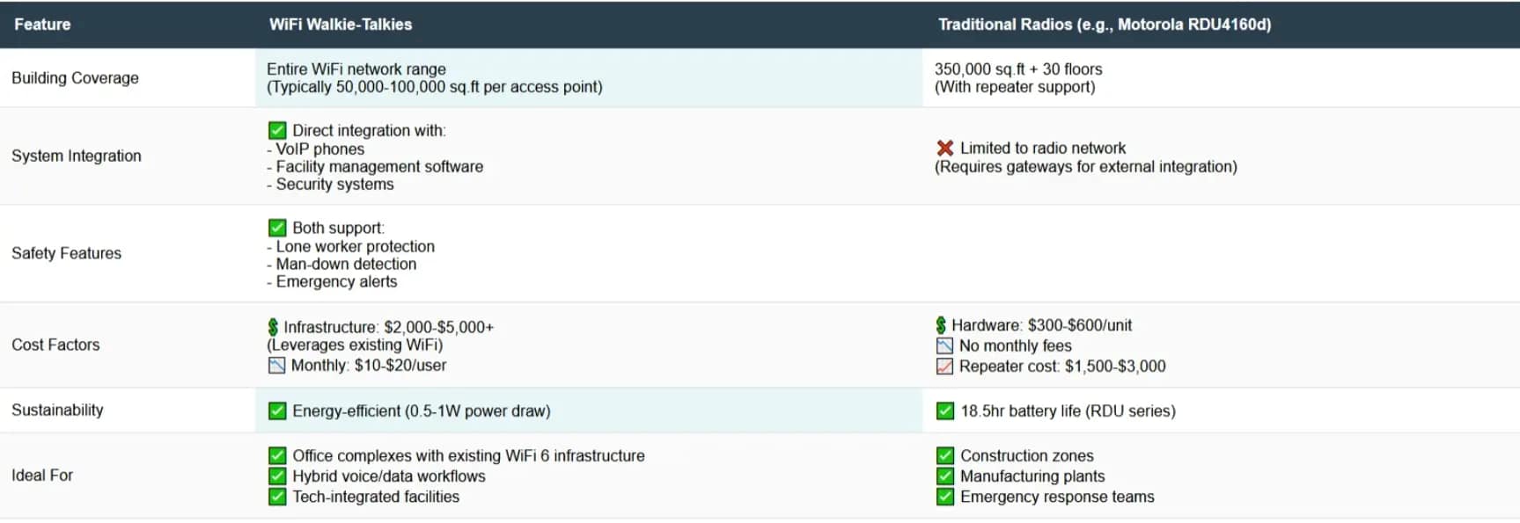The height and width of the screenshot is (523, 1520).
Task: Click the checkbox beside "Construction zones"
Action: click(945, 456)
